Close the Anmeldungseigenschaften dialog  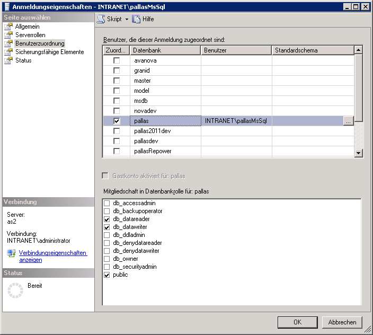365,7
